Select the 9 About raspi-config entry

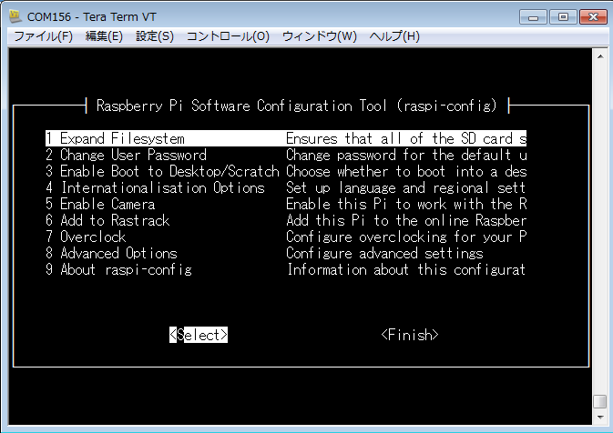click(x=286, y=270)
